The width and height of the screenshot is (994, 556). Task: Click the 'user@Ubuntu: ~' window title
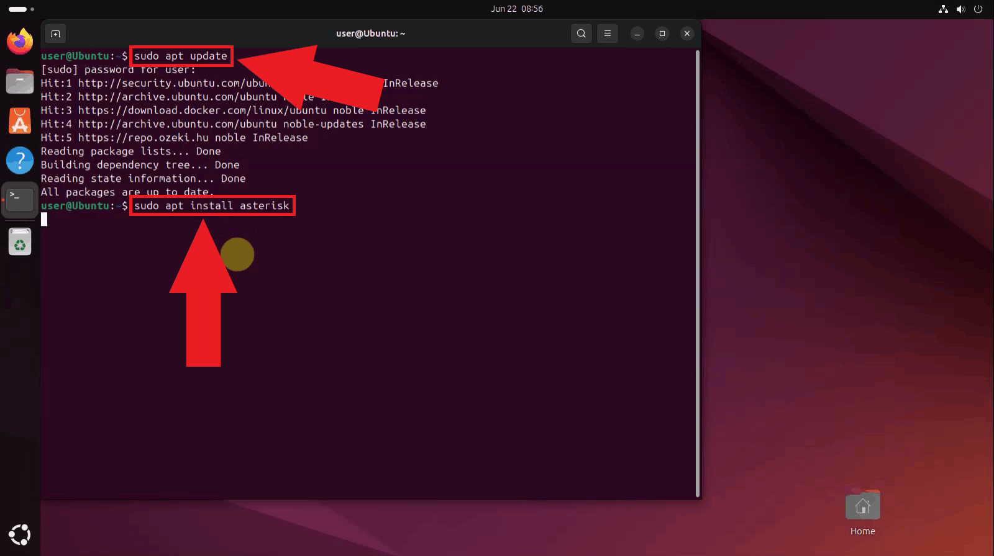371,34
